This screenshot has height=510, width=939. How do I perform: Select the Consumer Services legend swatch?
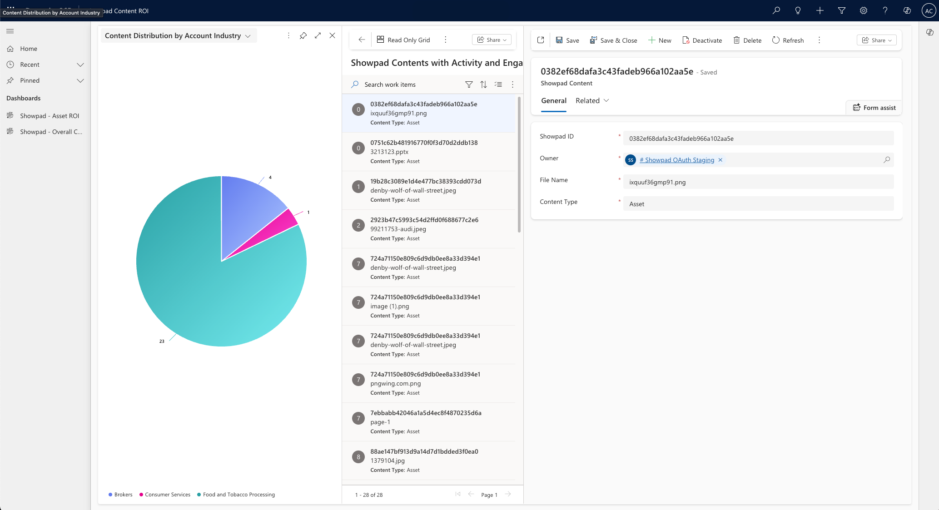click(141, 495)
